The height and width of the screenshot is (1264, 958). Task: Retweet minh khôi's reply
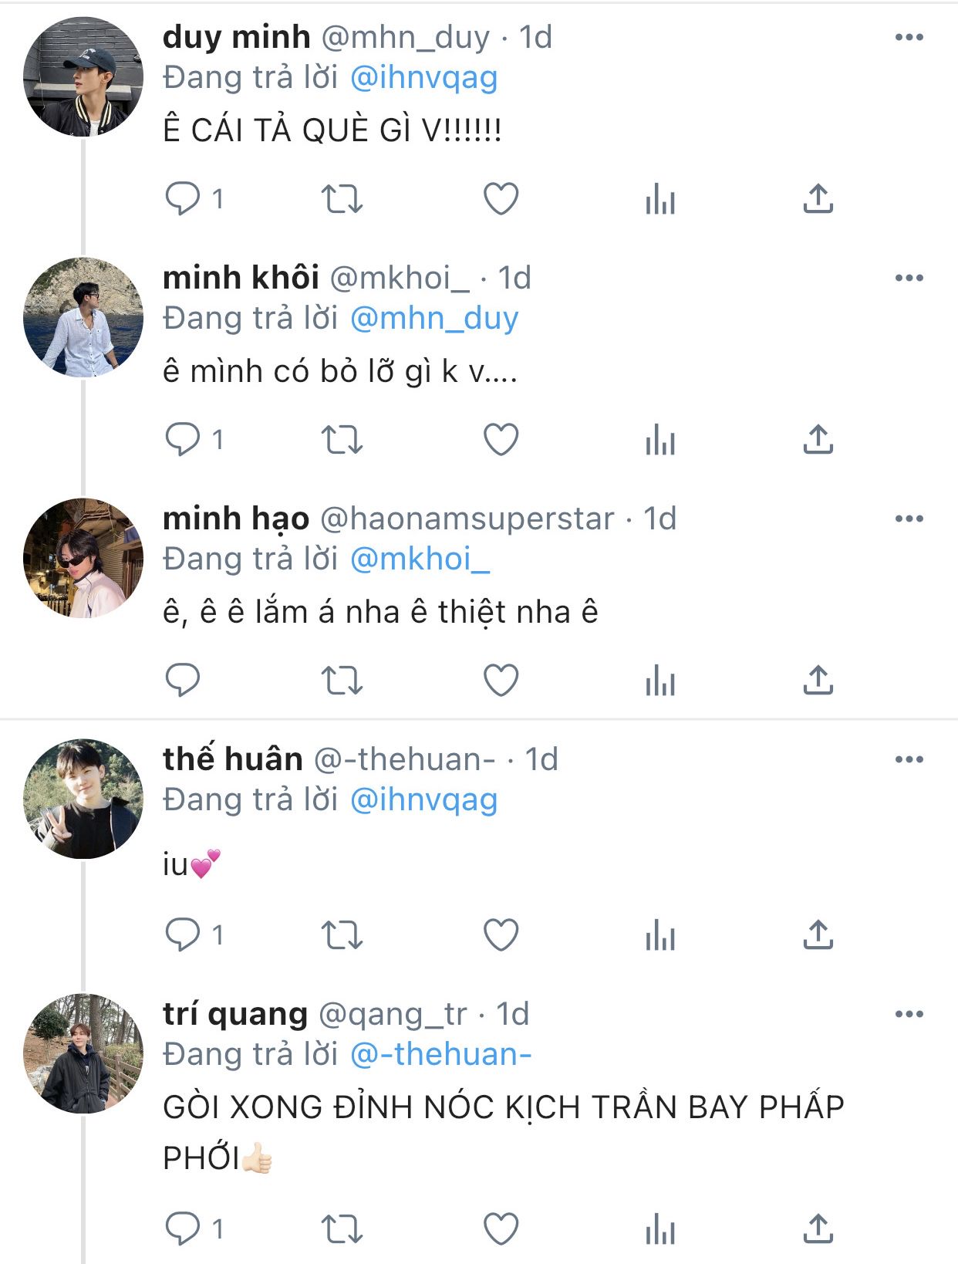(x=342, y=440)
